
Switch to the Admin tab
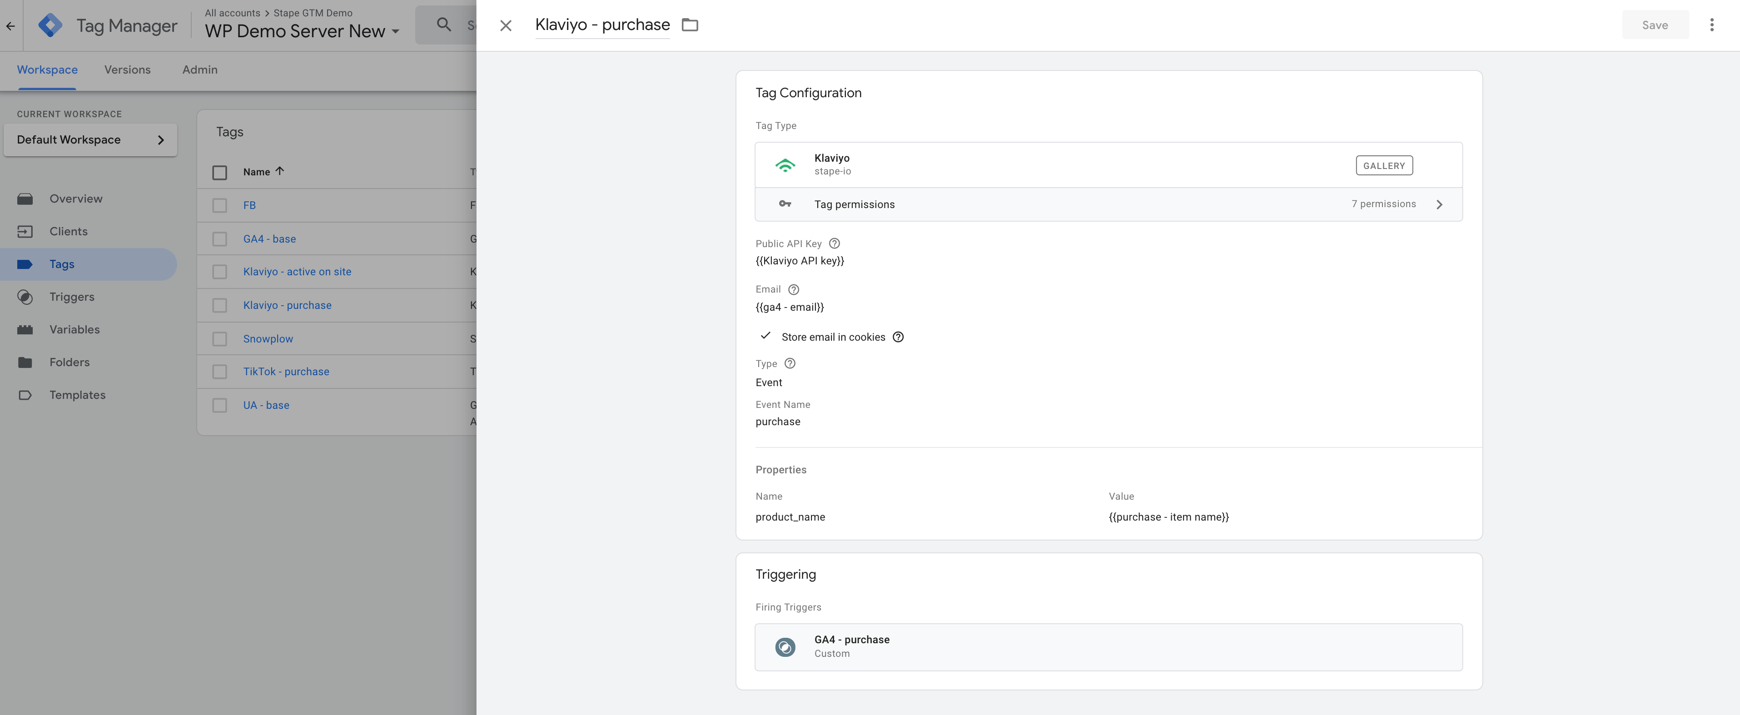pos(200,70)
